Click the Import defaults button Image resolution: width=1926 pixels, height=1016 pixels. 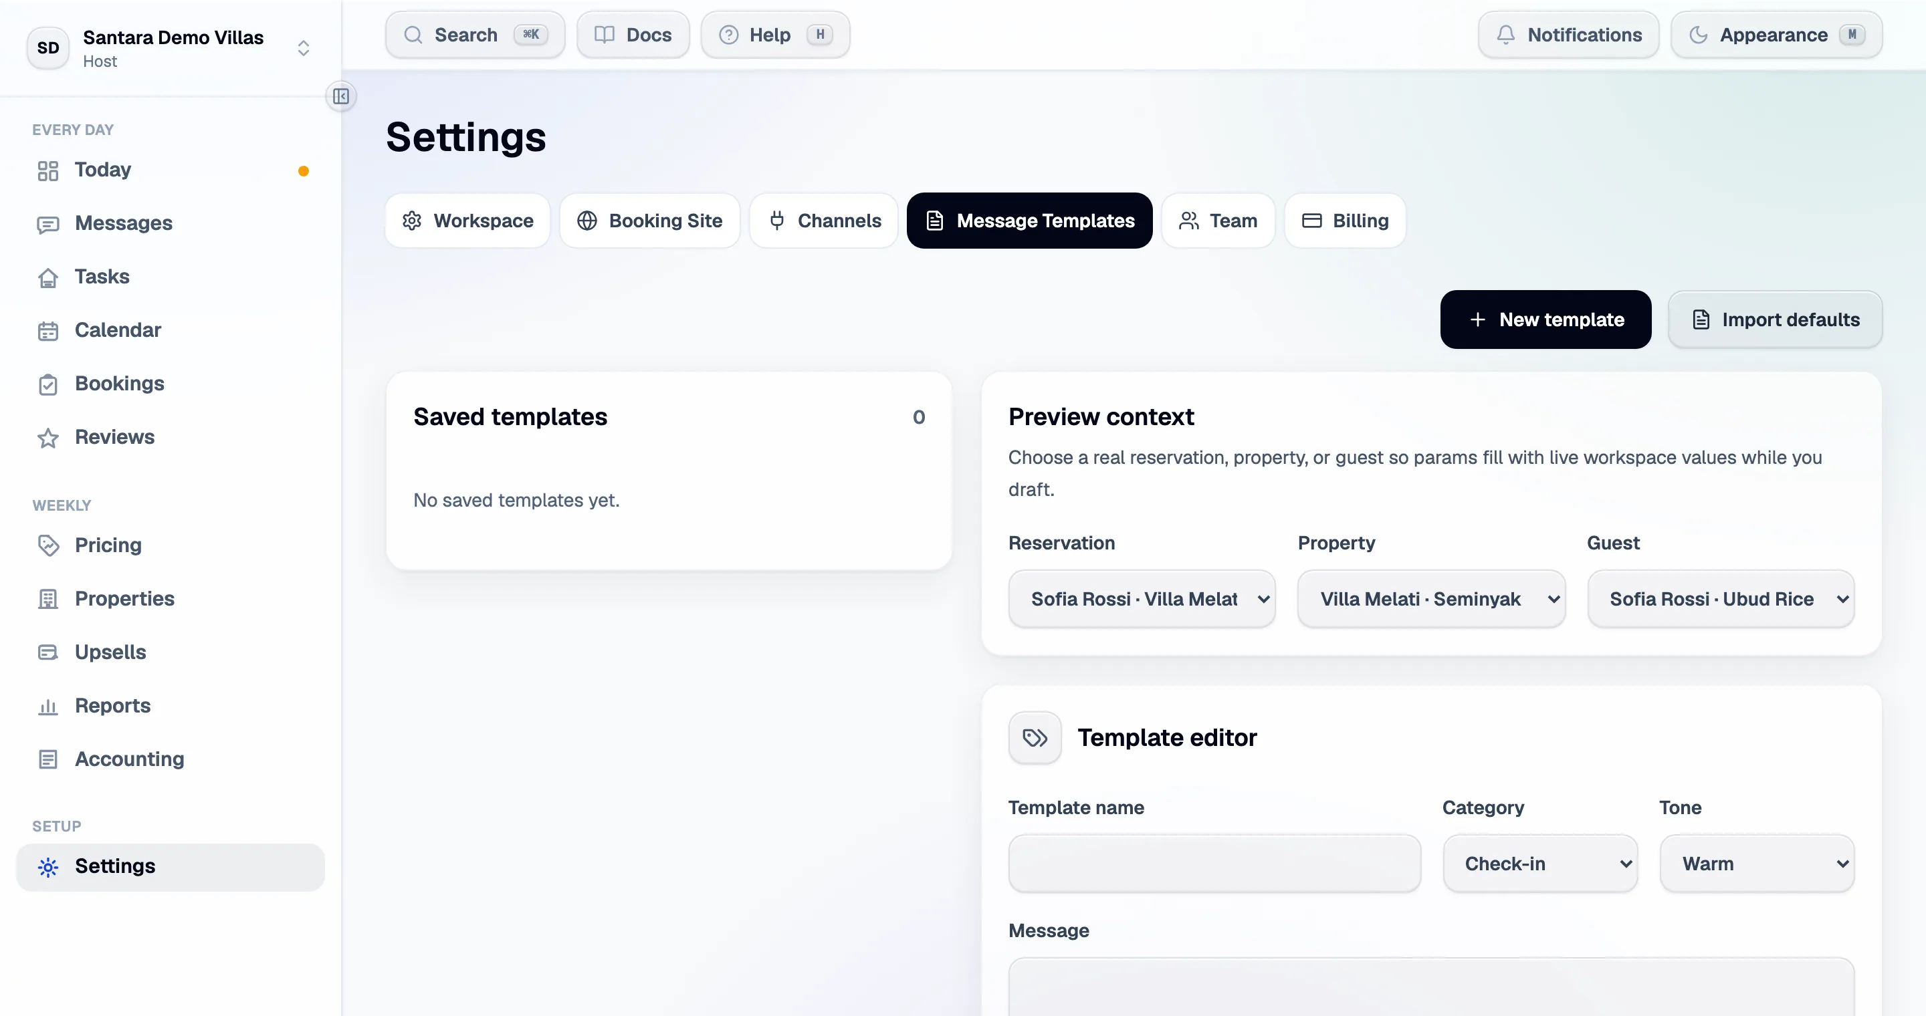pos(1775,320)
